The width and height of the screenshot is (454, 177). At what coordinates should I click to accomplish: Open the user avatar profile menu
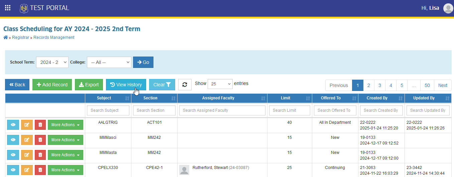pos(448,8)
